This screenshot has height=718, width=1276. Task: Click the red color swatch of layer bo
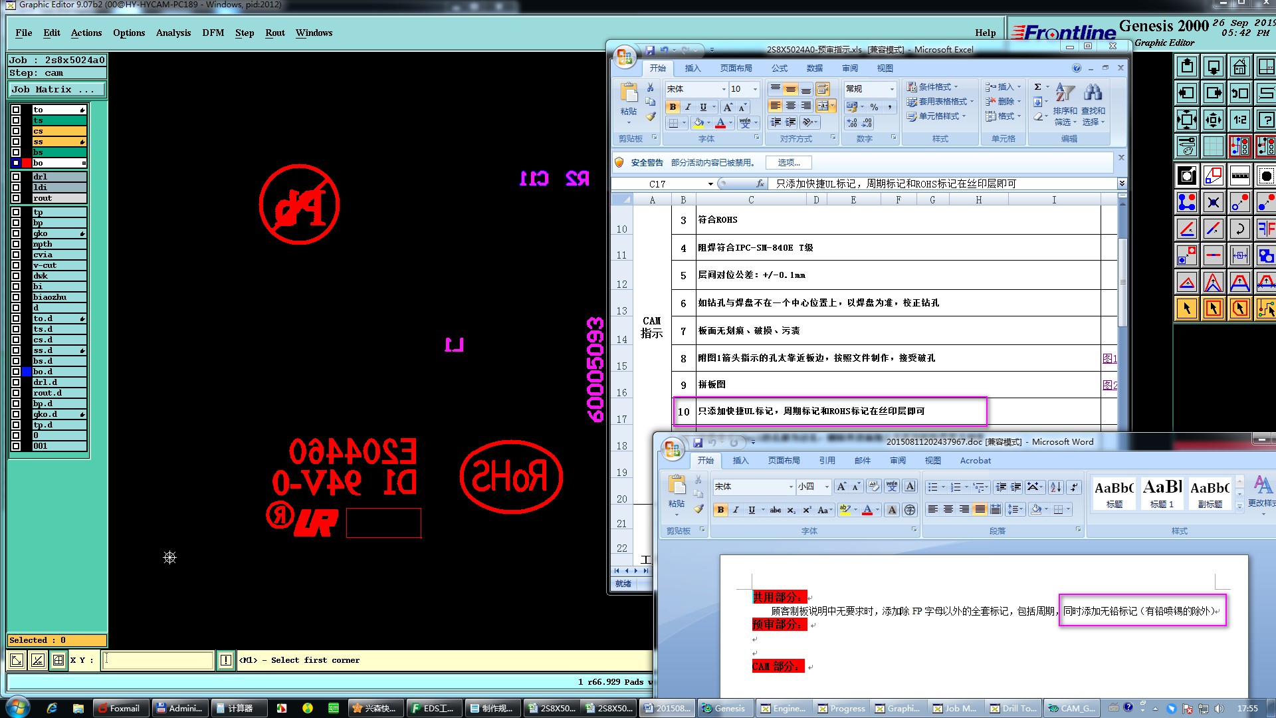click(x=27, y=163)
